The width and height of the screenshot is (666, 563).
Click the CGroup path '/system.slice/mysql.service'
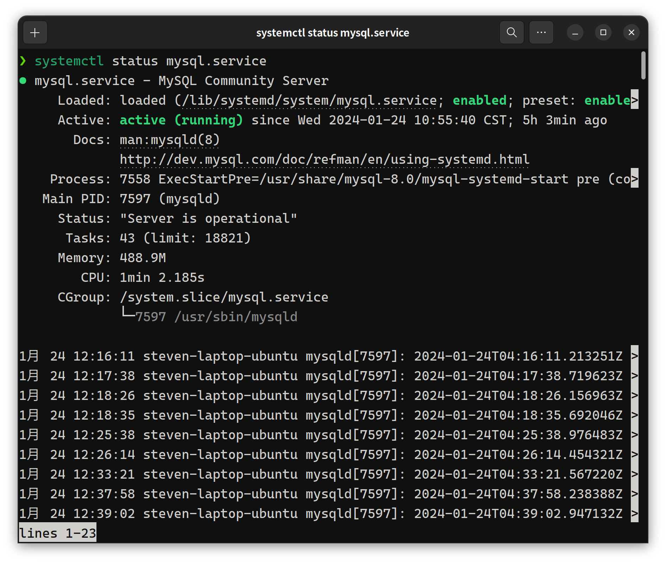(224, 297)
